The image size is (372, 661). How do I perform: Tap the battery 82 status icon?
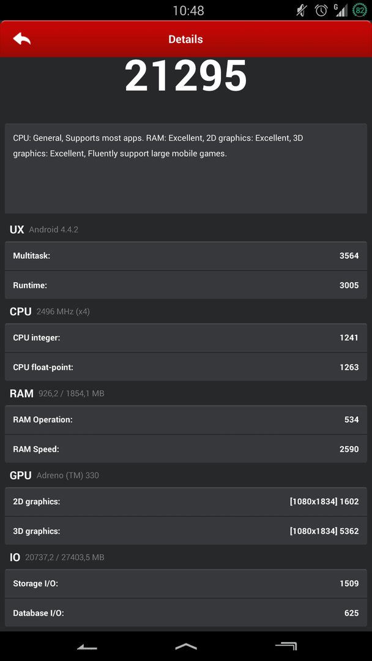pos(359,10)
